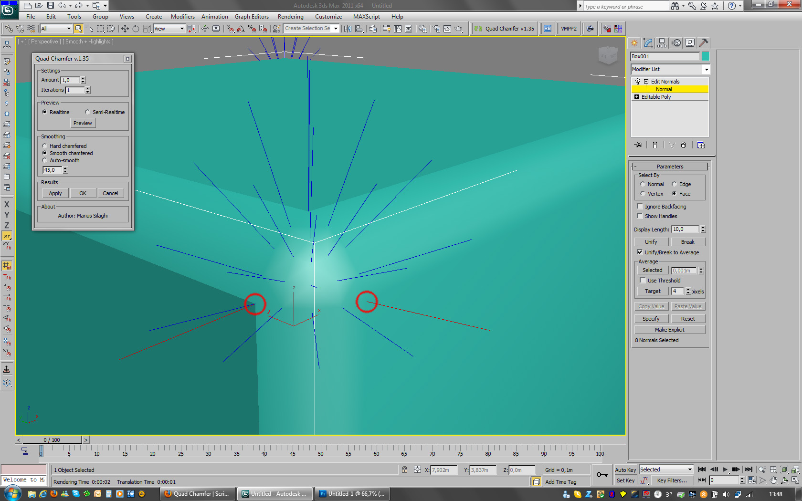Pin the modifier stack
The height and width of the screenshot is (501, 802).
click(638, 145)
